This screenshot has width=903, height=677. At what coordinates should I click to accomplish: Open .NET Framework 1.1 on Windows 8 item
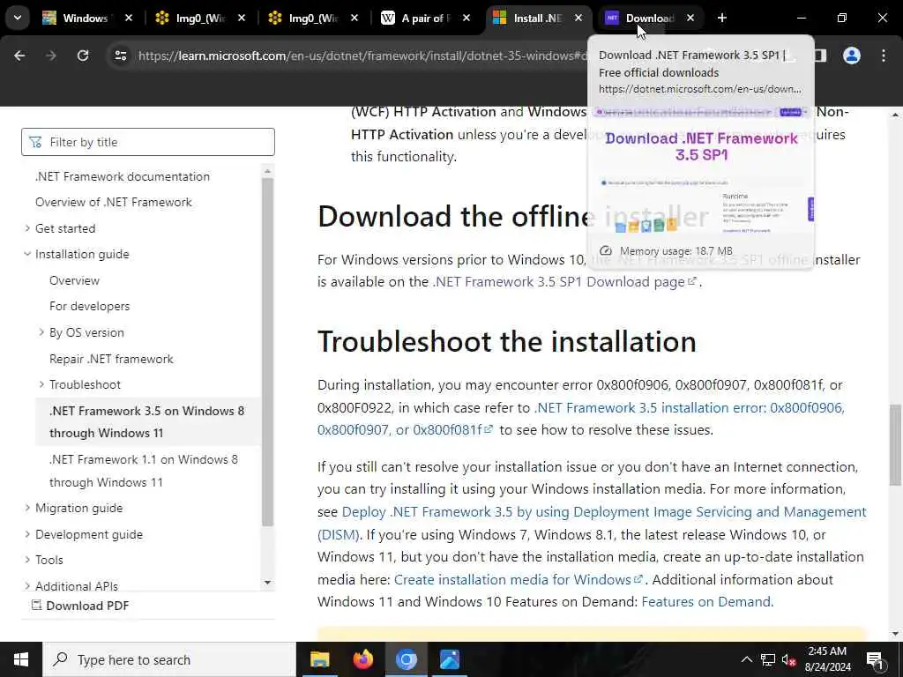pos(144,471)
